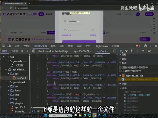Expand the fonts folder
Image resolution: width=158 pixels, height=118 pixels.
point(8,90)
